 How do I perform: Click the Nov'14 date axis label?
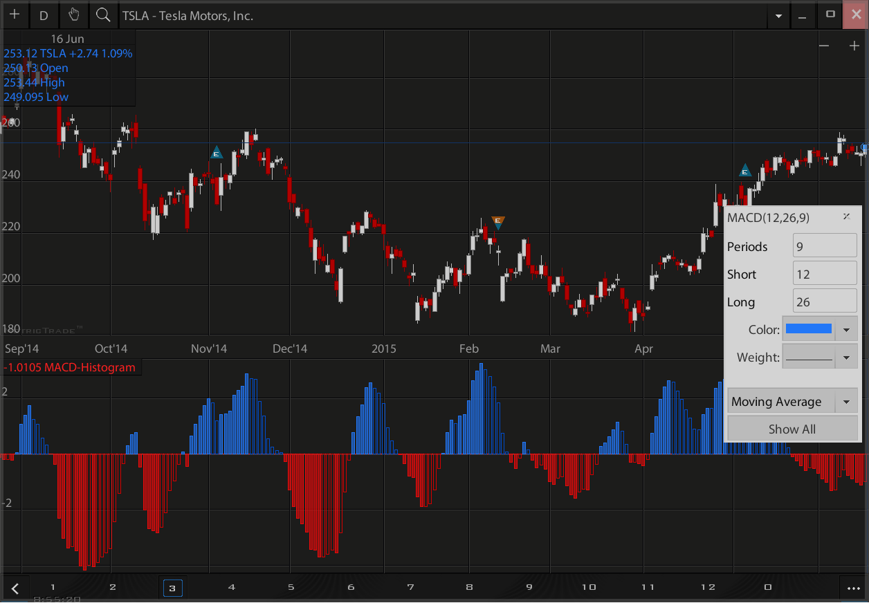pos(209,349)
